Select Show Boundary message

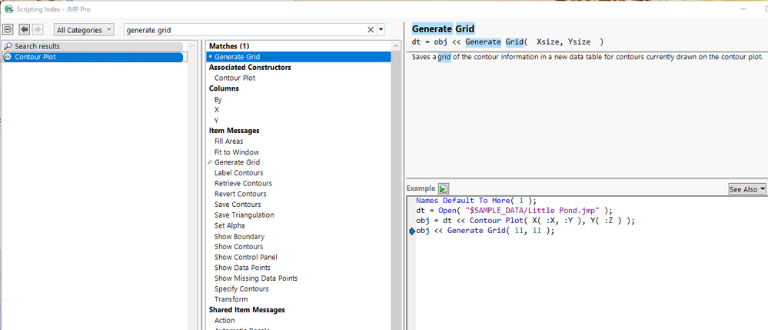point(238,236)
